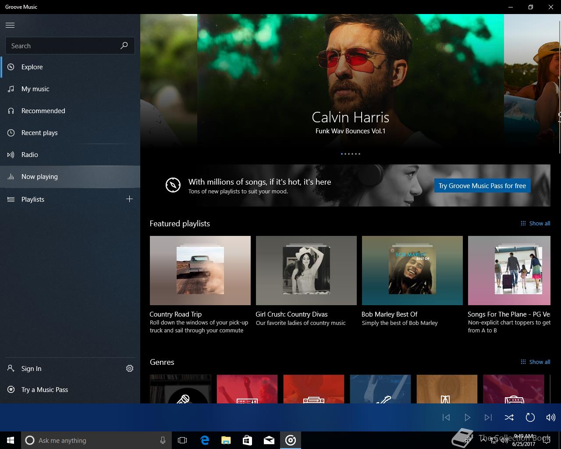Click the Recent plays clock icon
This screenshot has width=561, height=449.
click(x=11, y=133)
